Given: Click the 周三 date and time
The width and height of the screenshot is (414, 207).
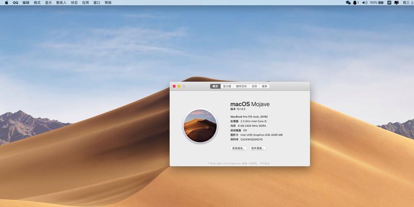Looking at the screenshot, I should click(x=408, y=3).
